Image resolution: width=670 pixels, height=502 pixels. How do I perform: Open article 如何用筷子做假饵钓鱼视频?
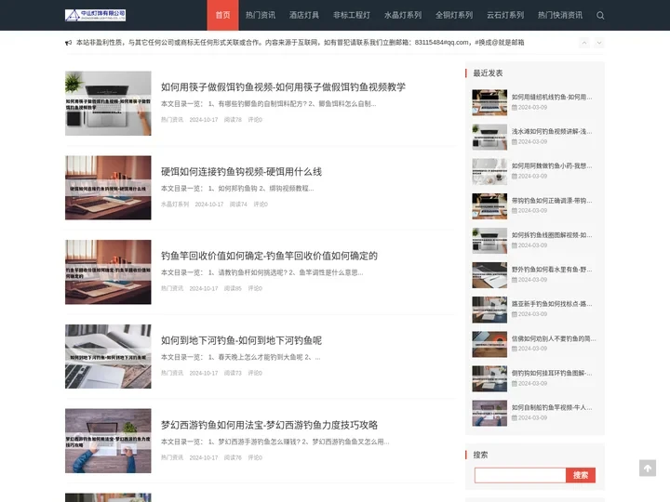283,87
